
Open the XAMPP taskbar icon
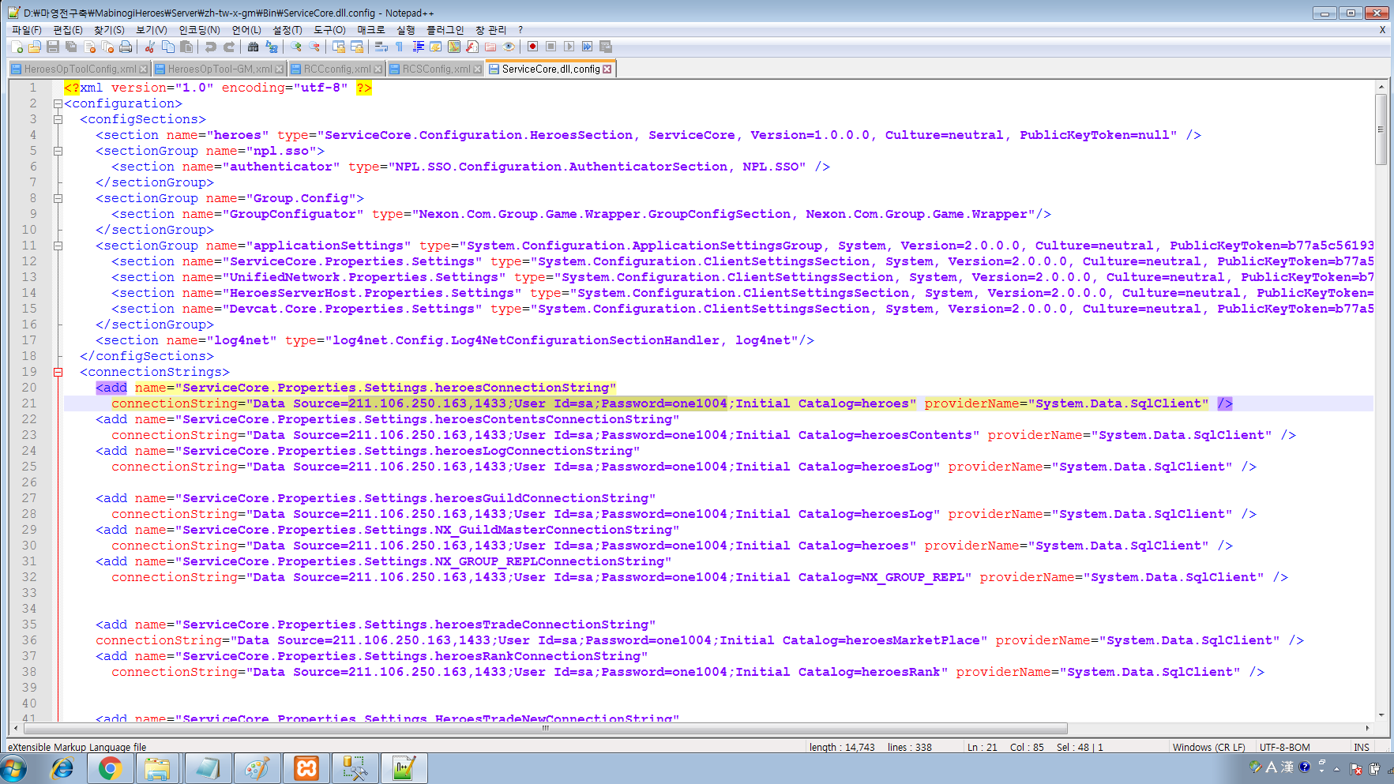(306, 768)
